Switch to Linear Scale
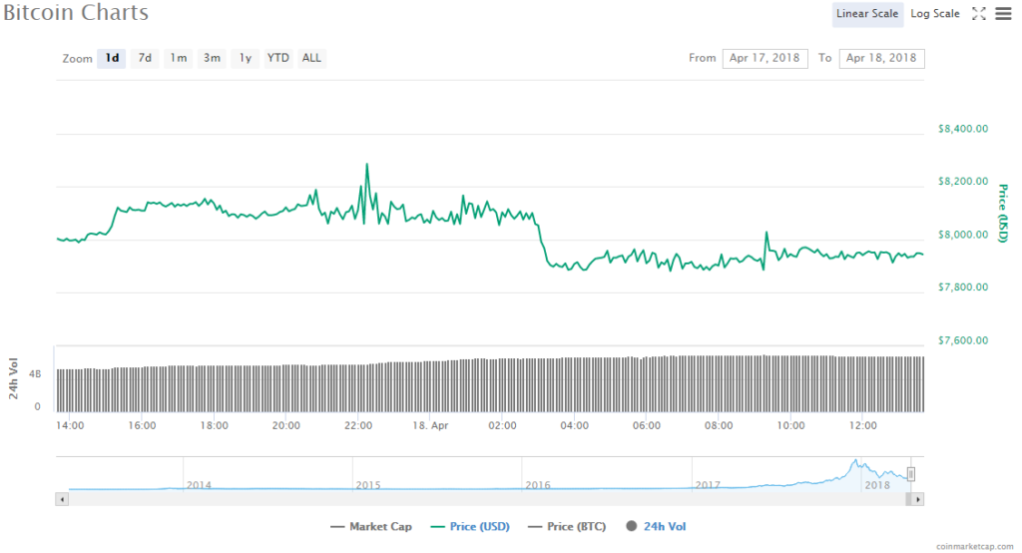The width and height of the screenshot is (1022, 553). (x=867, y=14)
